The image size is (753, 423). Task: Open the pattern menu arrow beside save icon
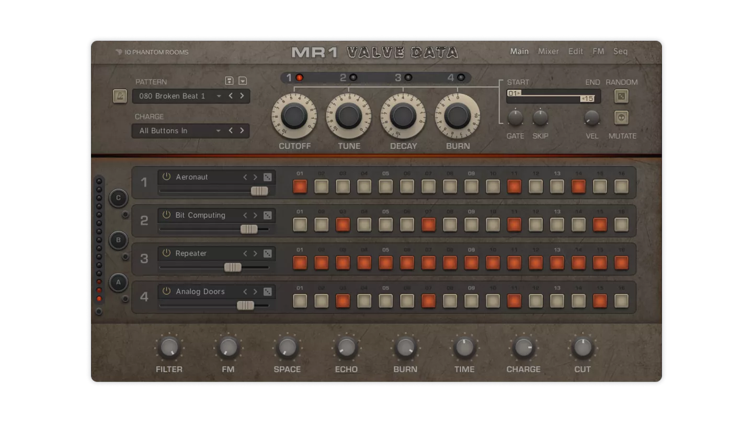(243, 80)
